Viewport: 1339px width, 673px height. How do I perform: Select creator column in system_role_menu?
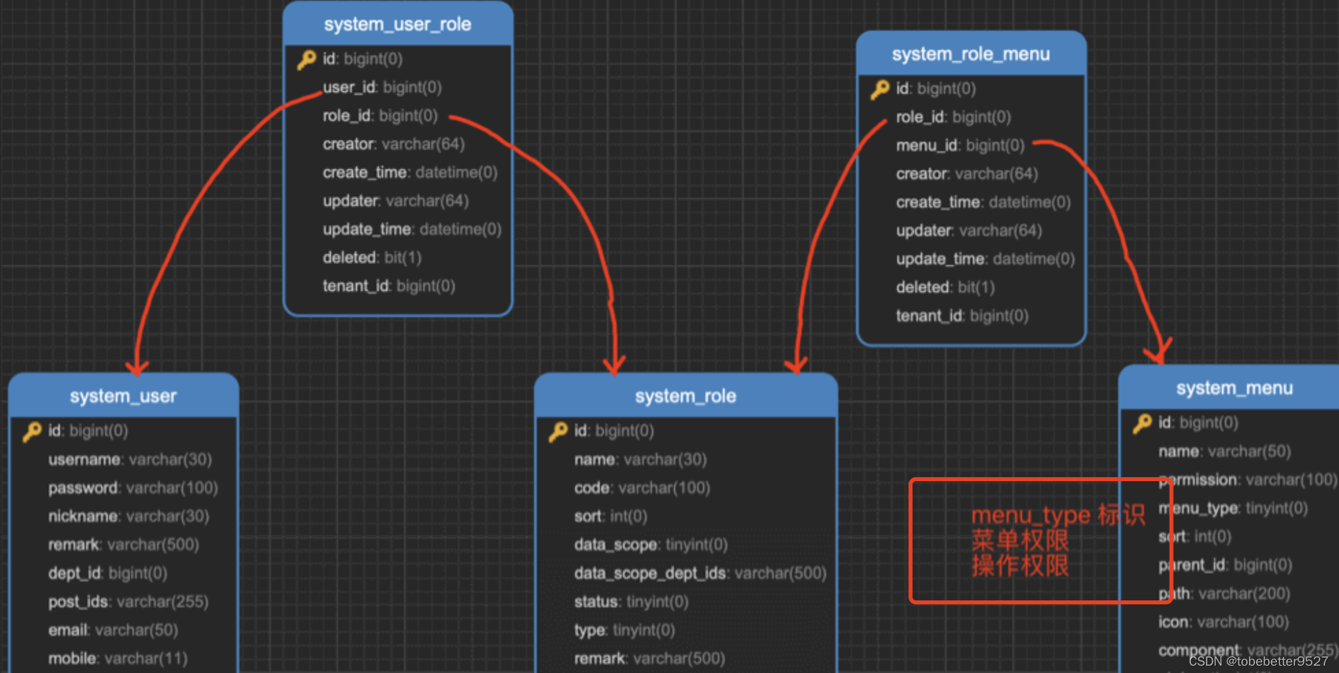[x=967, y=174]
